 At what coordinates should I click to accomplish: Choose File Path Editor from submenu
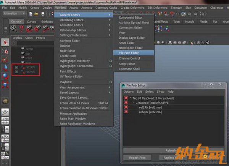[134, 53]
